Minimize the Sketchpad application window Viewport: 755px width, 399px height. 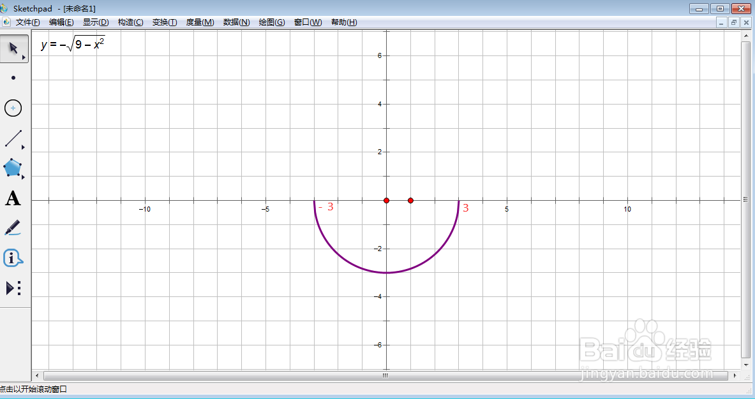699,9
